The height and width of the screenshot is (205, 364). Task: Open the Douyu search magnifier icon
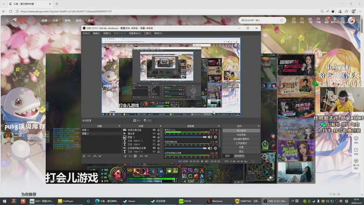coord(282,20)
